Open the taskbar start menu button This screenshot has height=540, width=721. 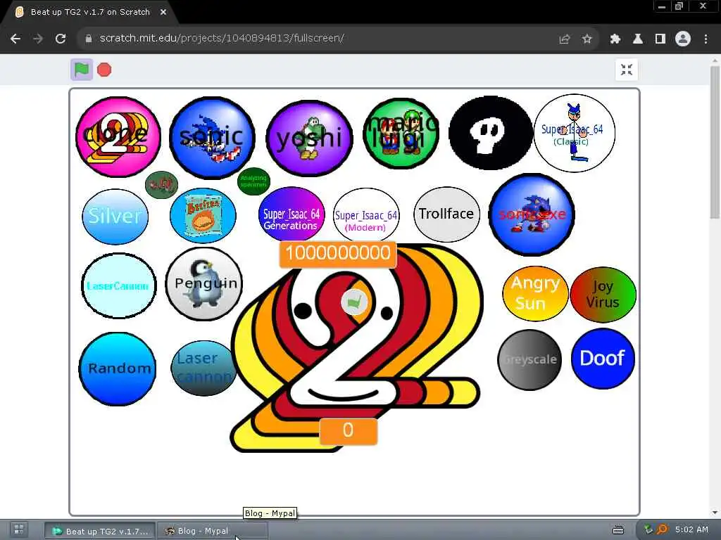tap(19, 530)
